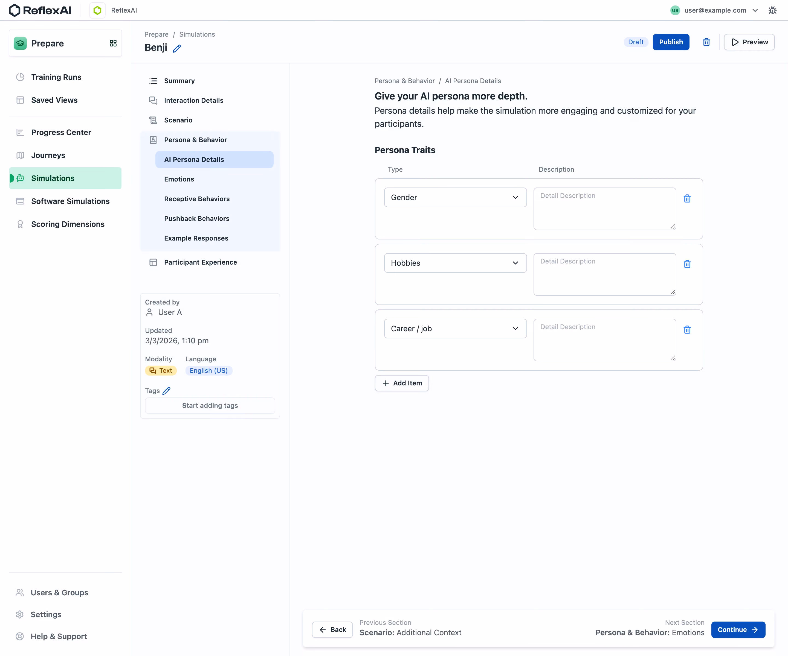This screenshot has height=656, width=788.
Task: Click the ReflexAI hexagon workspace icon
Action: click(x=98, y=10)
